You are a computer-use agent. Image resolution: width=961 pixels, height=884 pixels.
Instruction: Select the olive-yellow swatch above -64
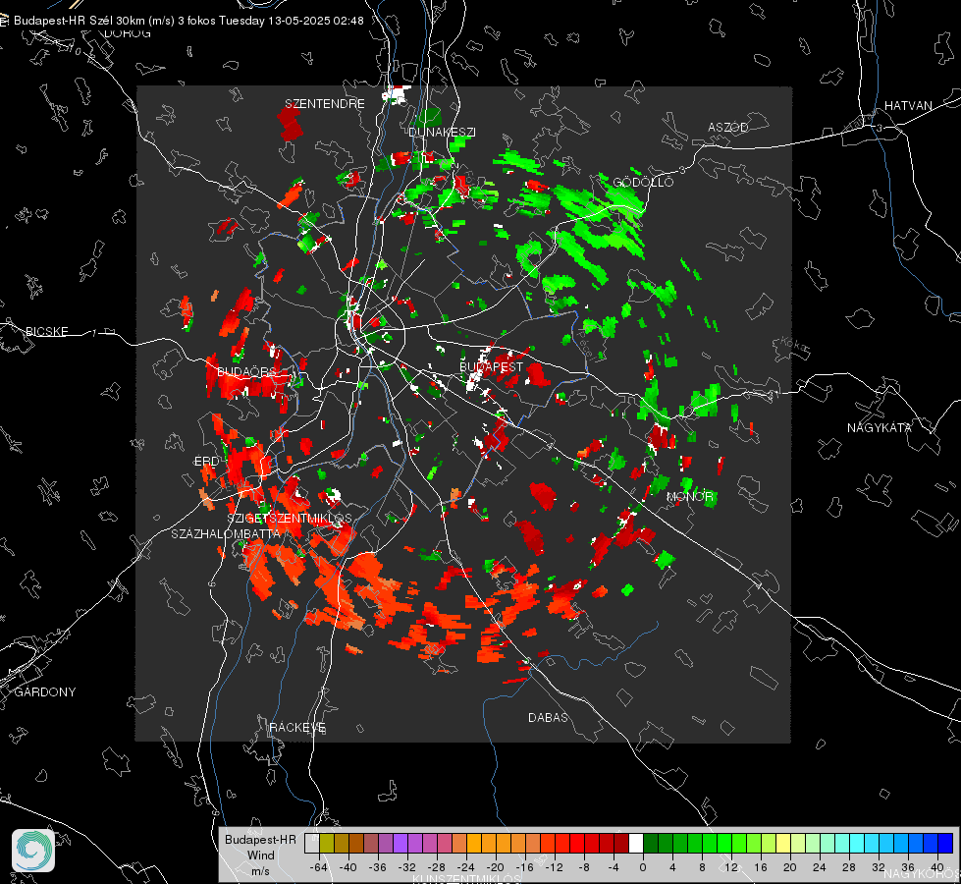coord(327,844)
